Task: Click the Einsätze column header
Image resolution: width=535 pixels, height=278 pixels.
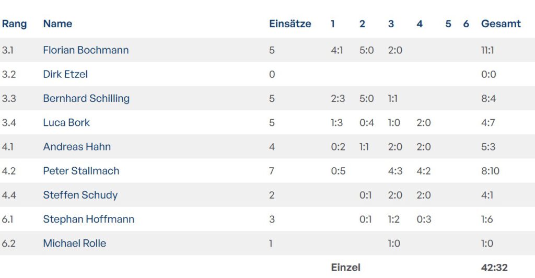Action: pyautogui.click(x=290, y=24)
